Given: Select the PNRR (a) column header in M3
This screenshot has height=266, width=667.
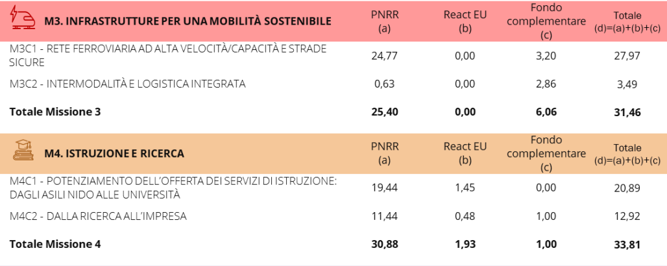Looking at the screenshot, I should (x=385, y=21).
